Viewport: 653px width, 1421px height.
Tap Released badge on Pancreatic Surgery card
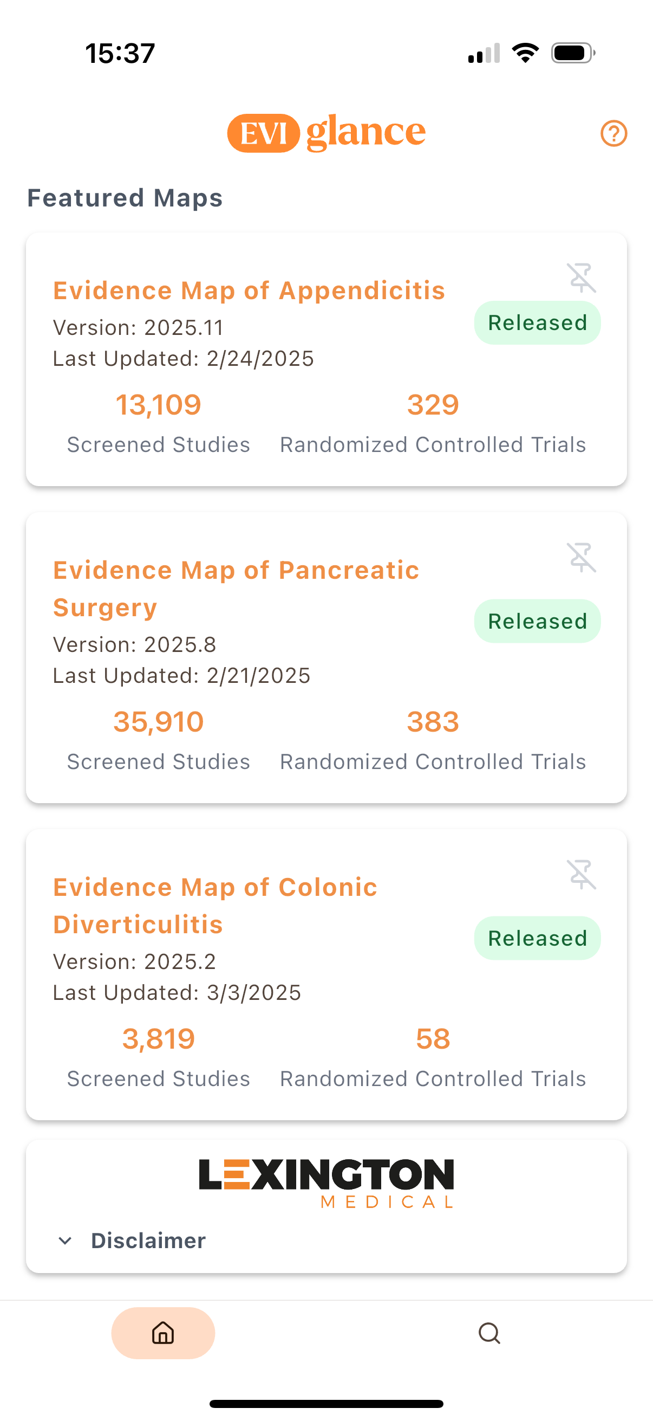(x=537, y=621)
